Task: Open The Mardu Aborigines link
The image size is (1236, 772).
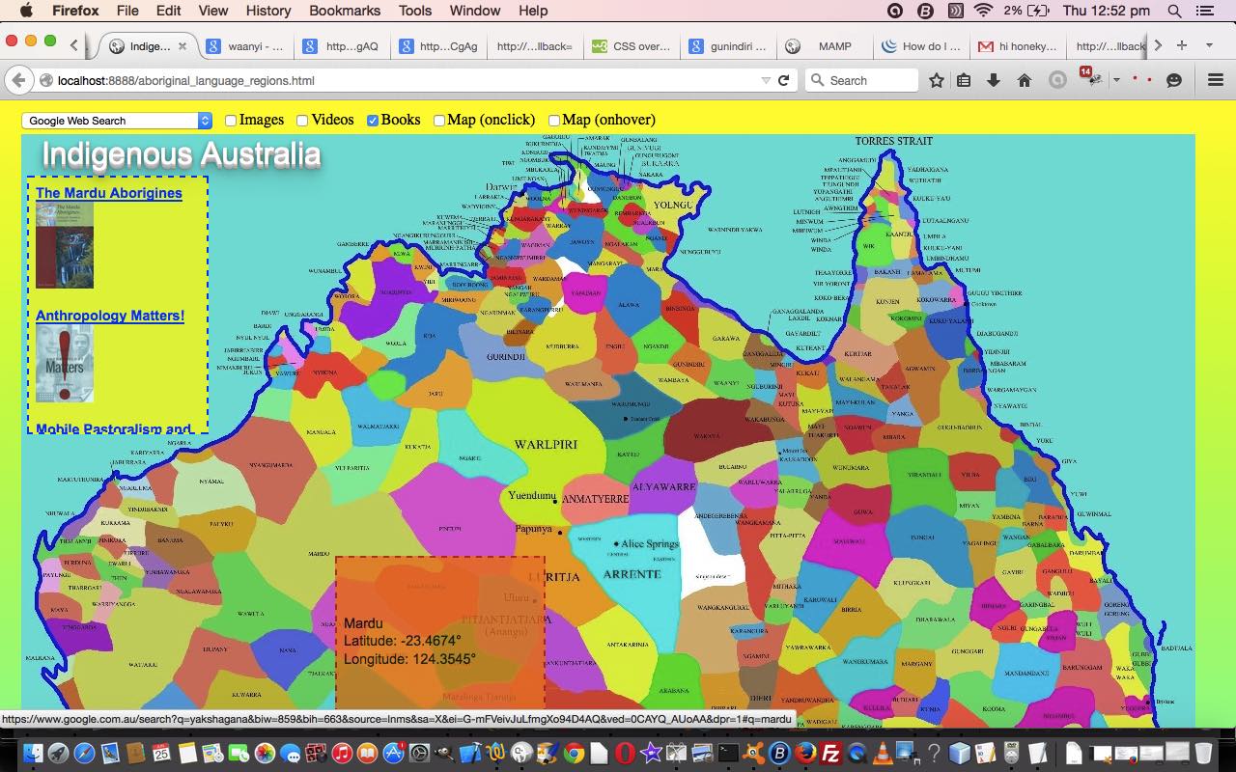Action: click(x=108, y=193)
